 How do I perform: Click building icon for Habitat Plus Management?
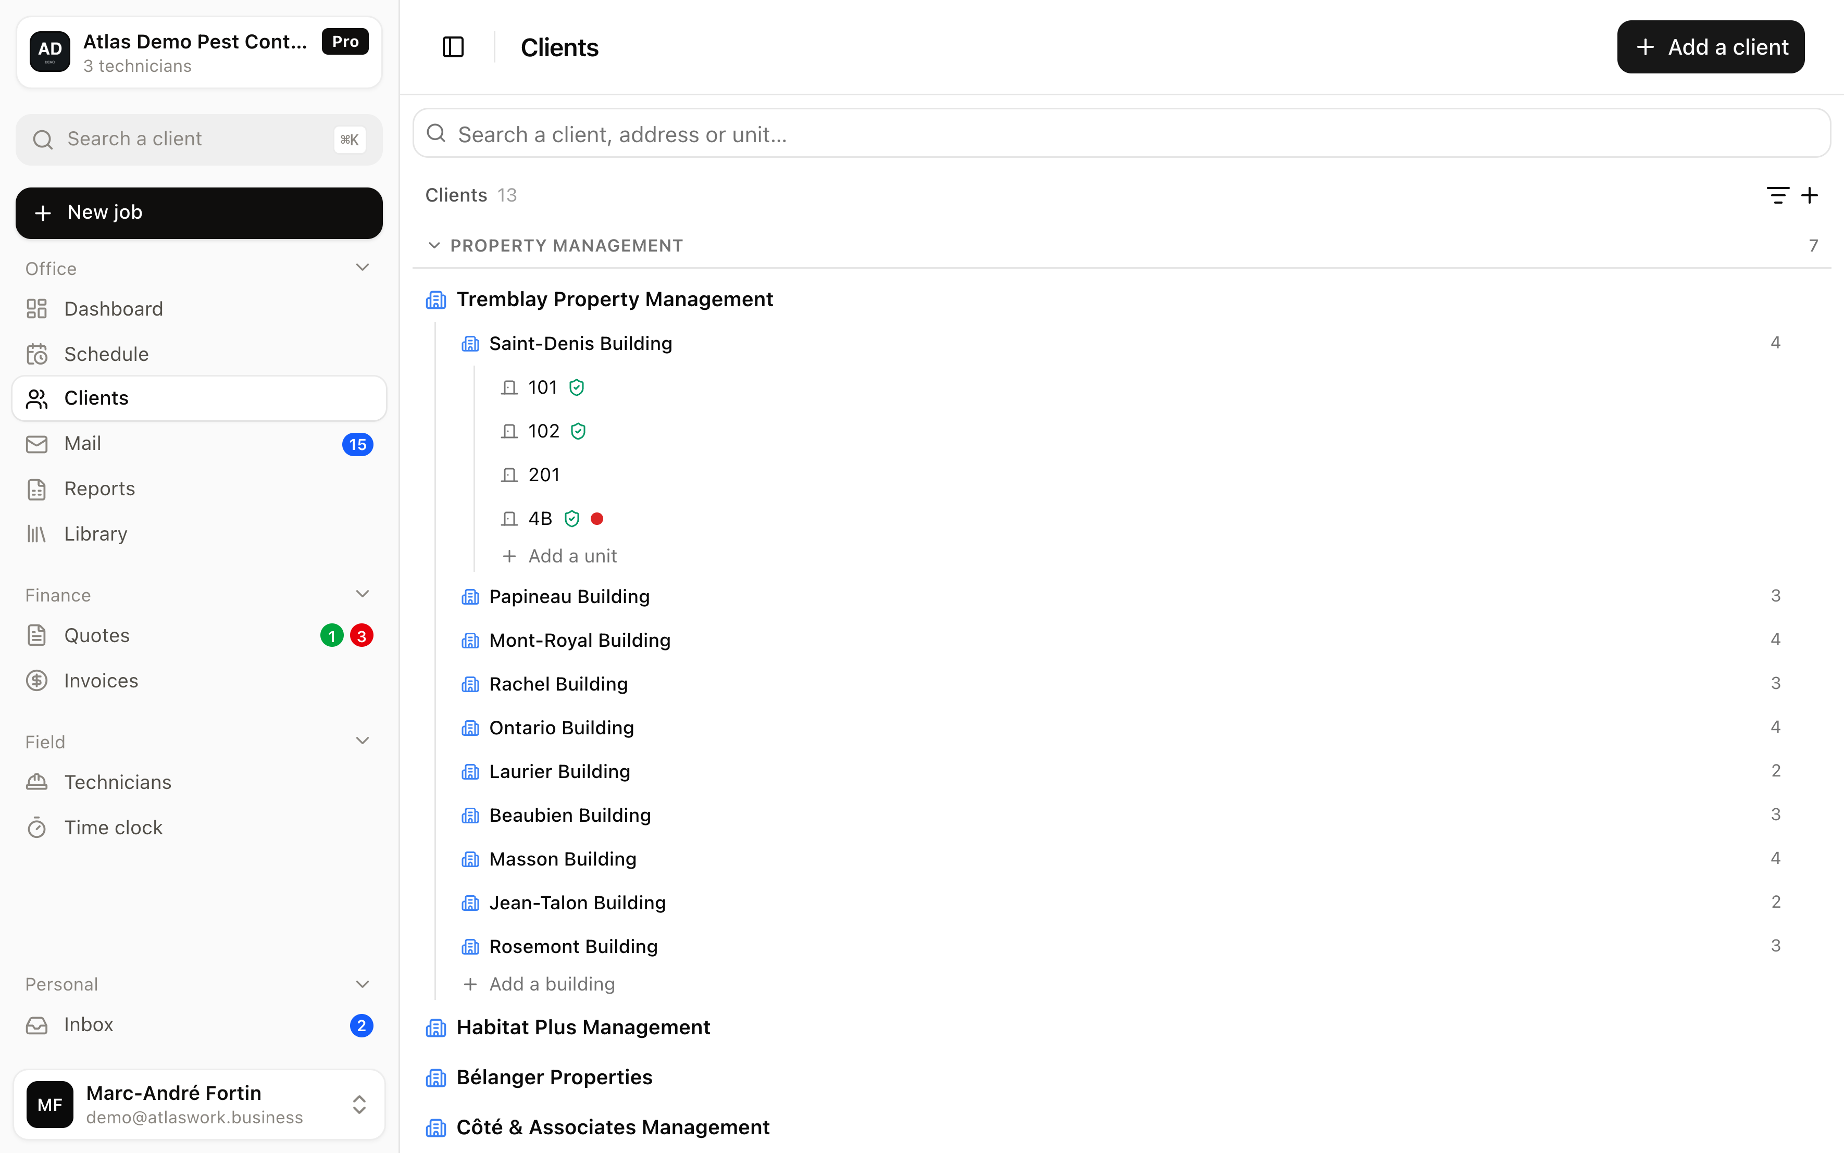click(435, 1028)
